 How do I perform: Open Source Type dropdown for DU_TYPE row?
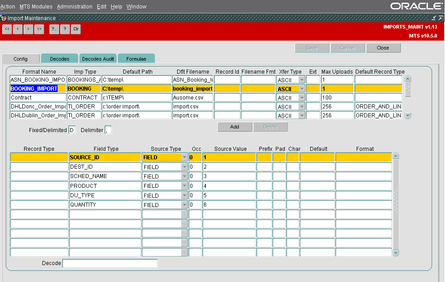tap(184, 195)
